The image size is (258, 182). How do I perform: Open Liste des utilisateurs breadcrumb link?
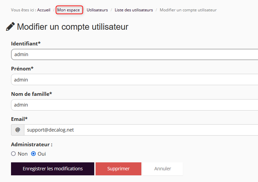coord(134,10)
